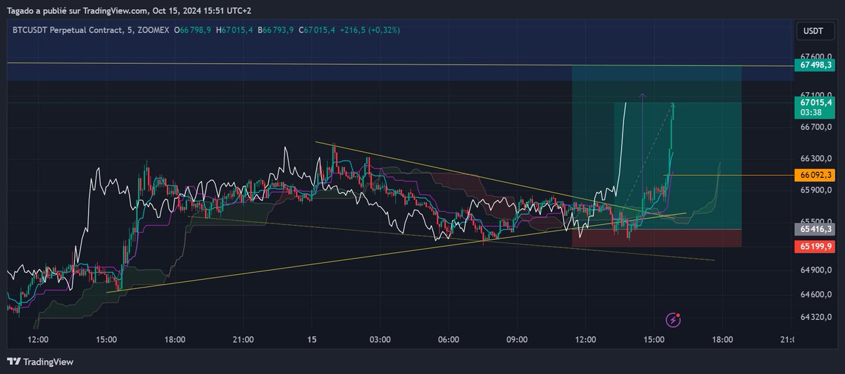
Task: Click the grey 65416,3 entry price label
Action: point(814,229)
